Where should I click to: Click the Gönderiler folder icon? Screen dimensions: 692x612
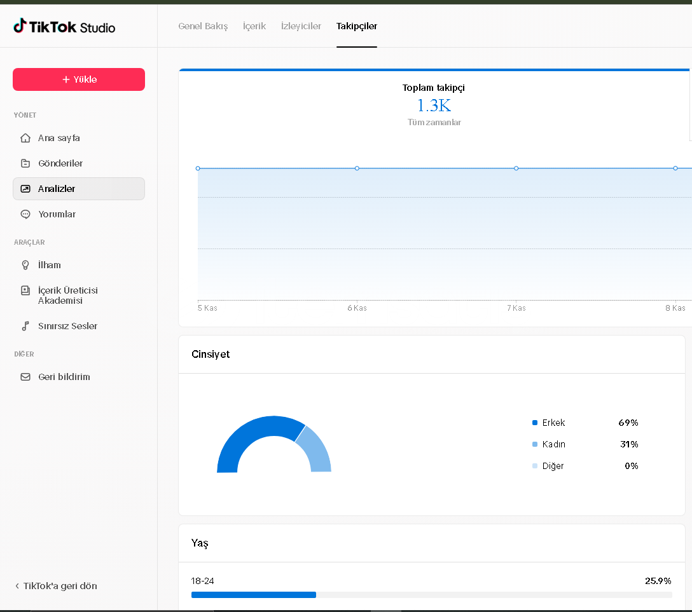[x=25, y=163]
